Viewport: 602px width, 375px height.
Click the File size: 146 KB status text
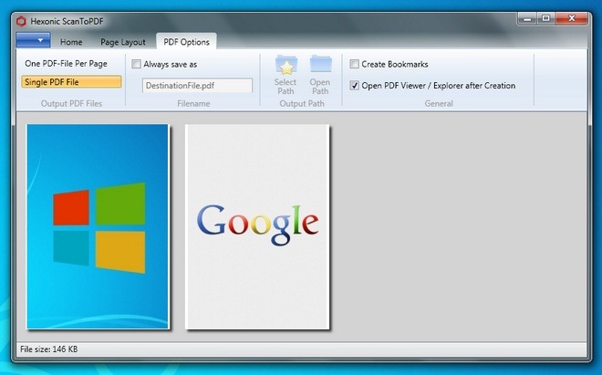click(48, 349)
